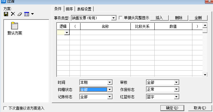This screenshot has height=112, width=213.
Task: Delete the scheme with the X icon
Action: click(x=13, y=14)
